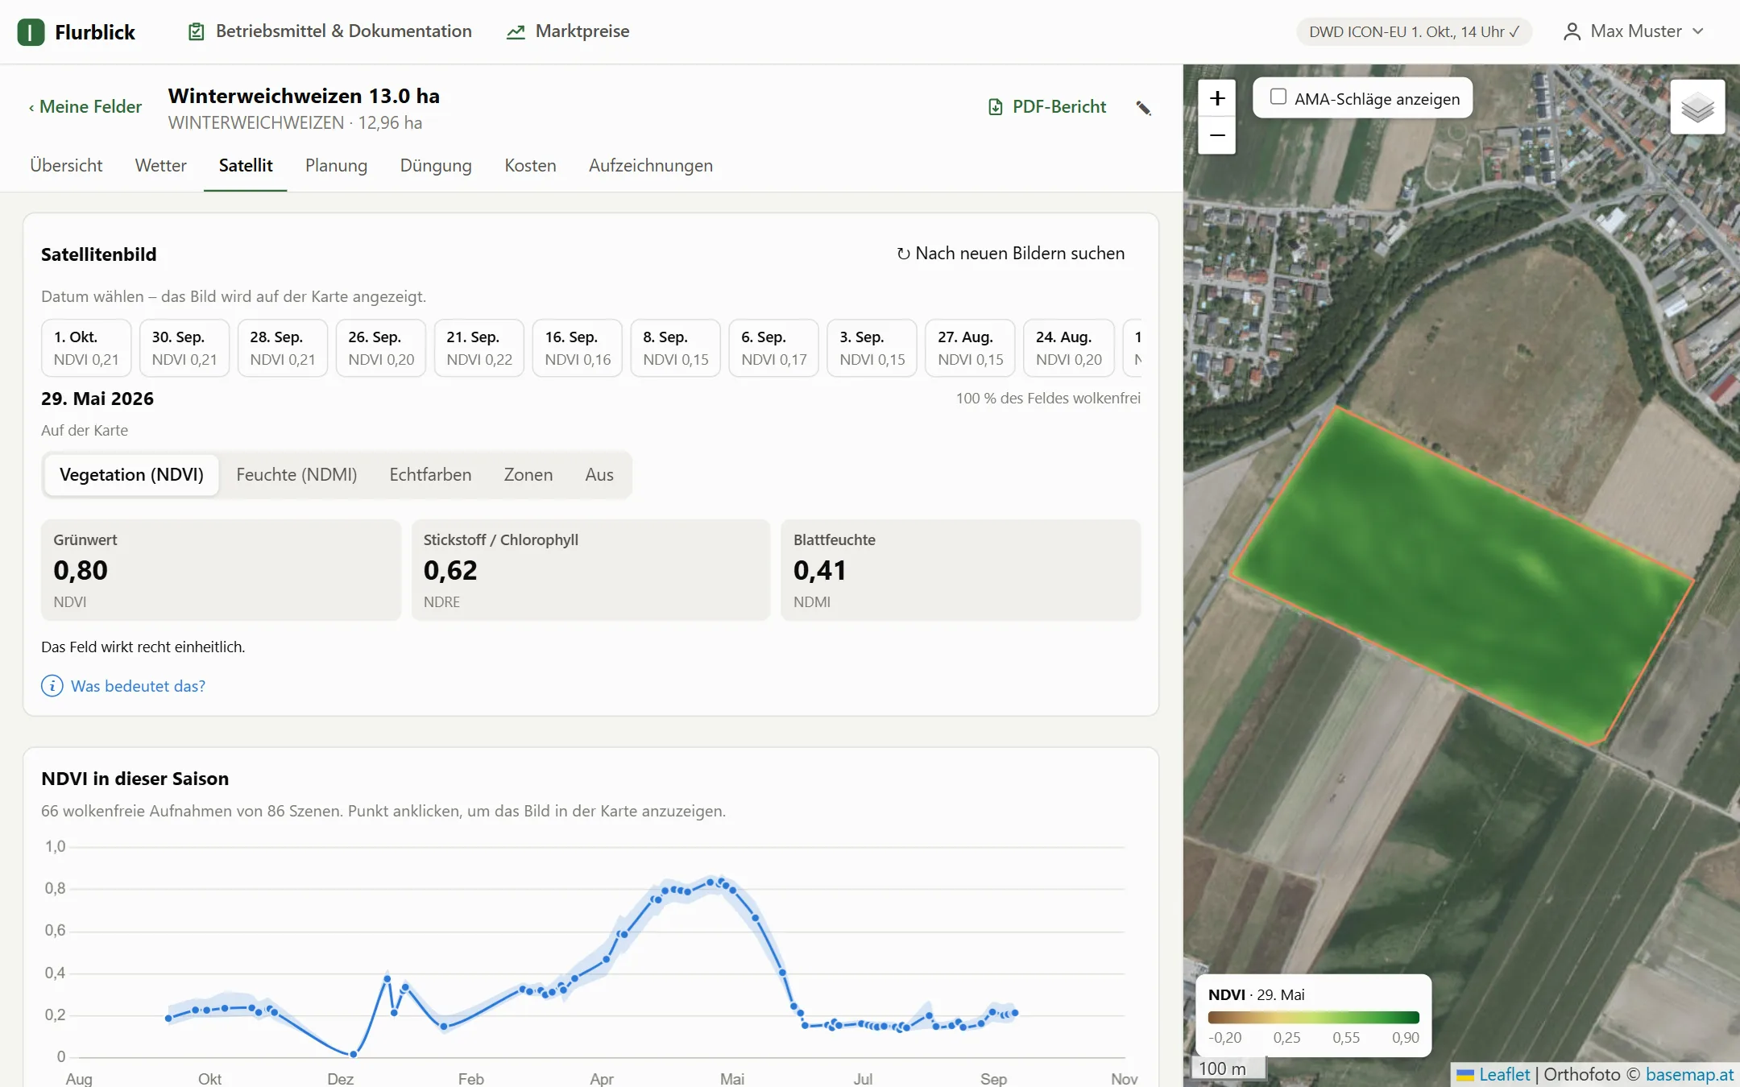Image resolution: width=1740 pixels, height=1087 pixels.
Task: Open Betriebsmittel & Dokumentation clipboard icon
Action: pyautogui.click(x=196, y=31)
